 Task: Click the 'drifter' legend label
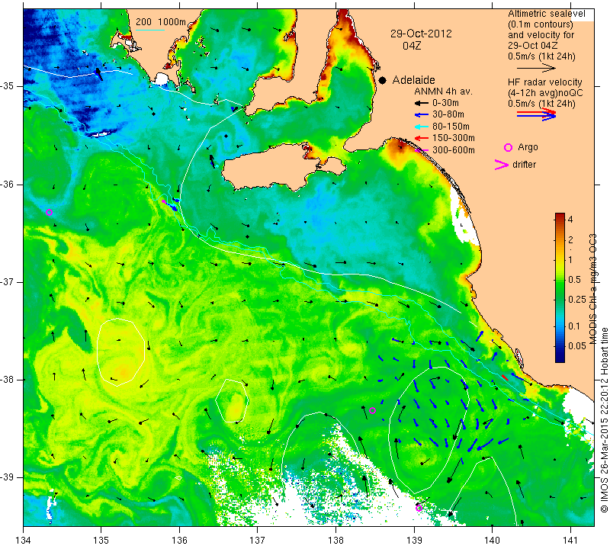coord(524,165)
